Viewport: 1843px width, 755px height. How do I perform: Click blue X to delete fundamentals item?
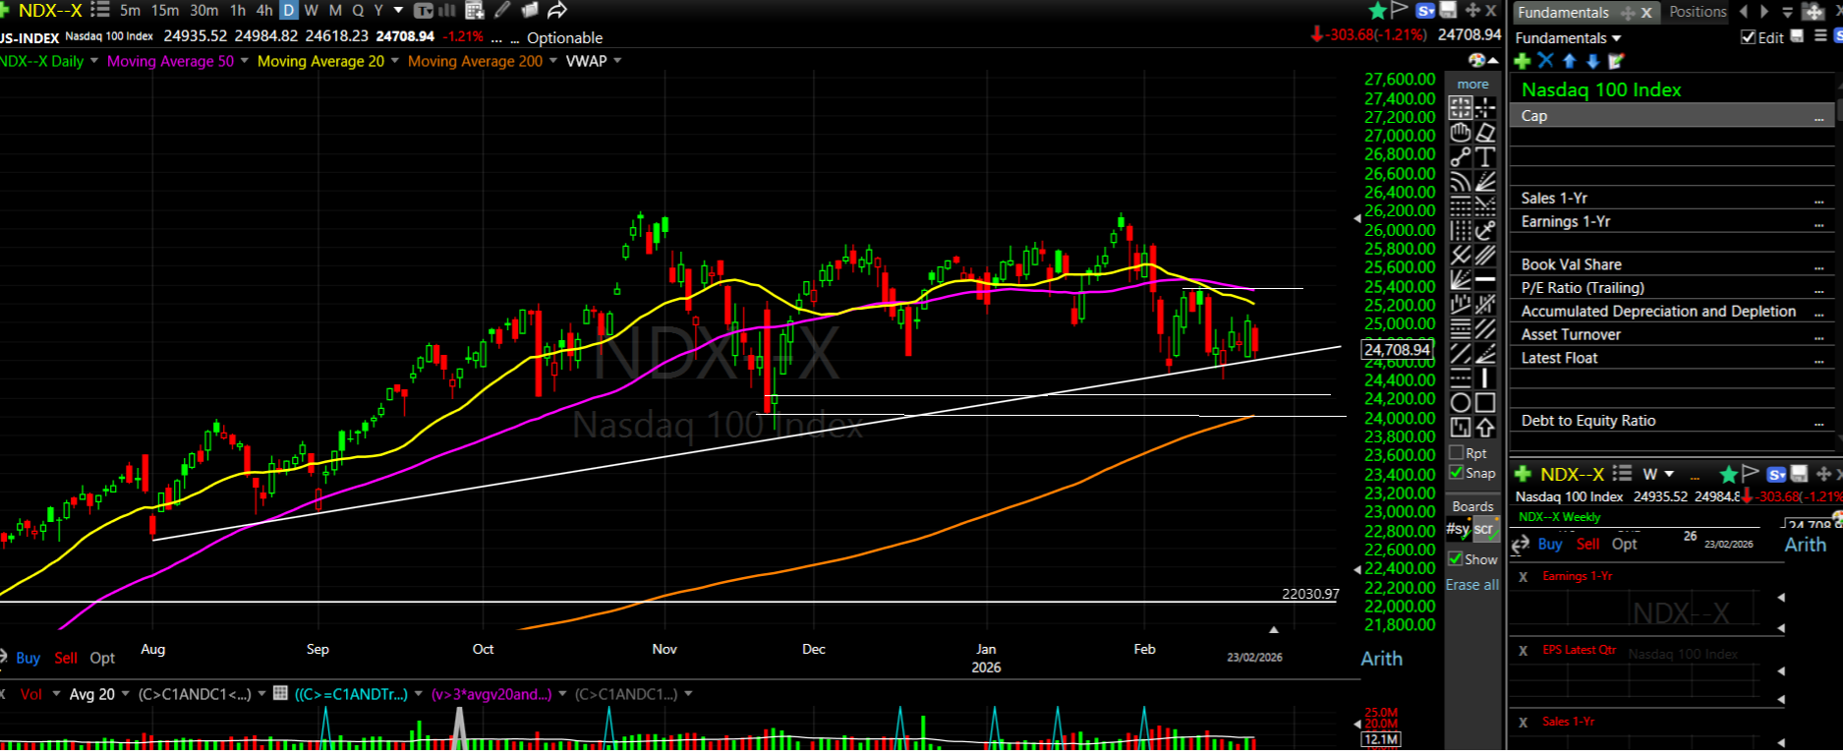click(1546, 61)
